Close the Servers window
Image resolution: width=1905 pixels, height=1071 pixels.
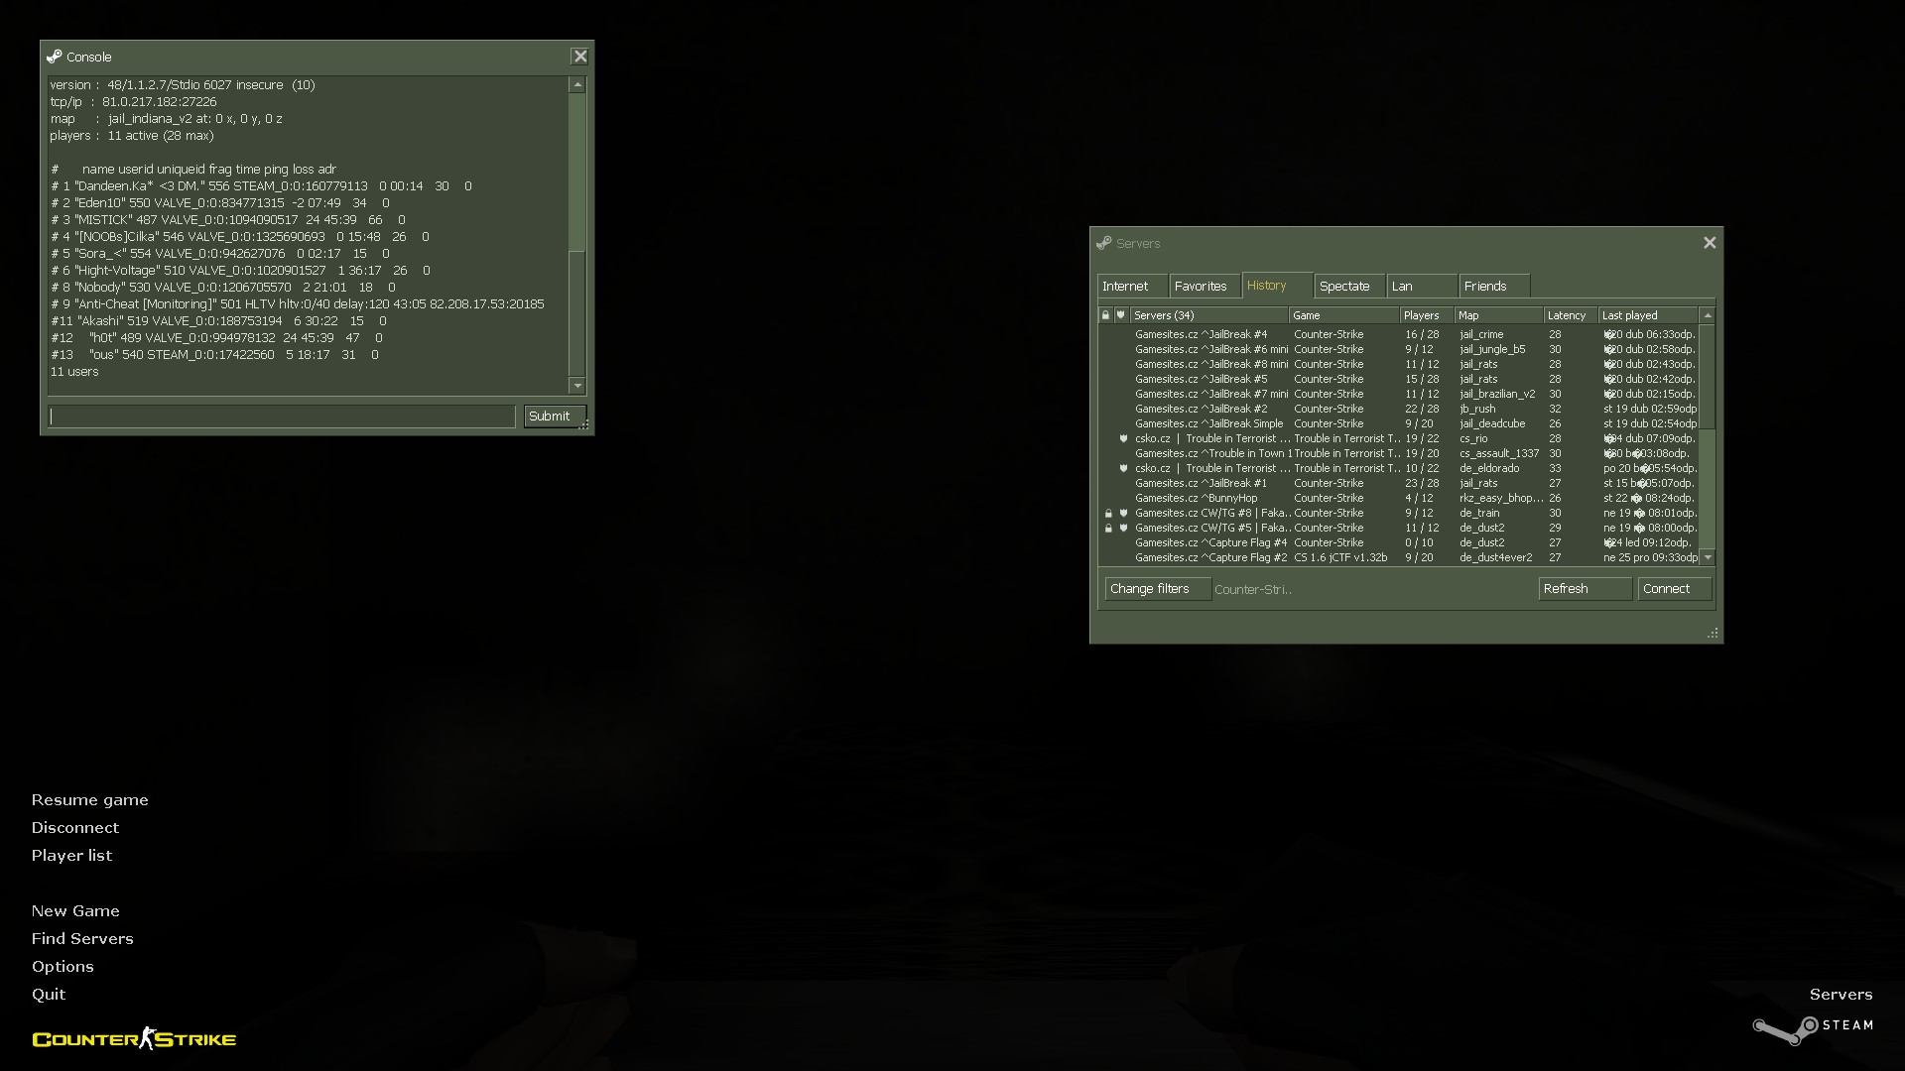(x=1710, y=243)
